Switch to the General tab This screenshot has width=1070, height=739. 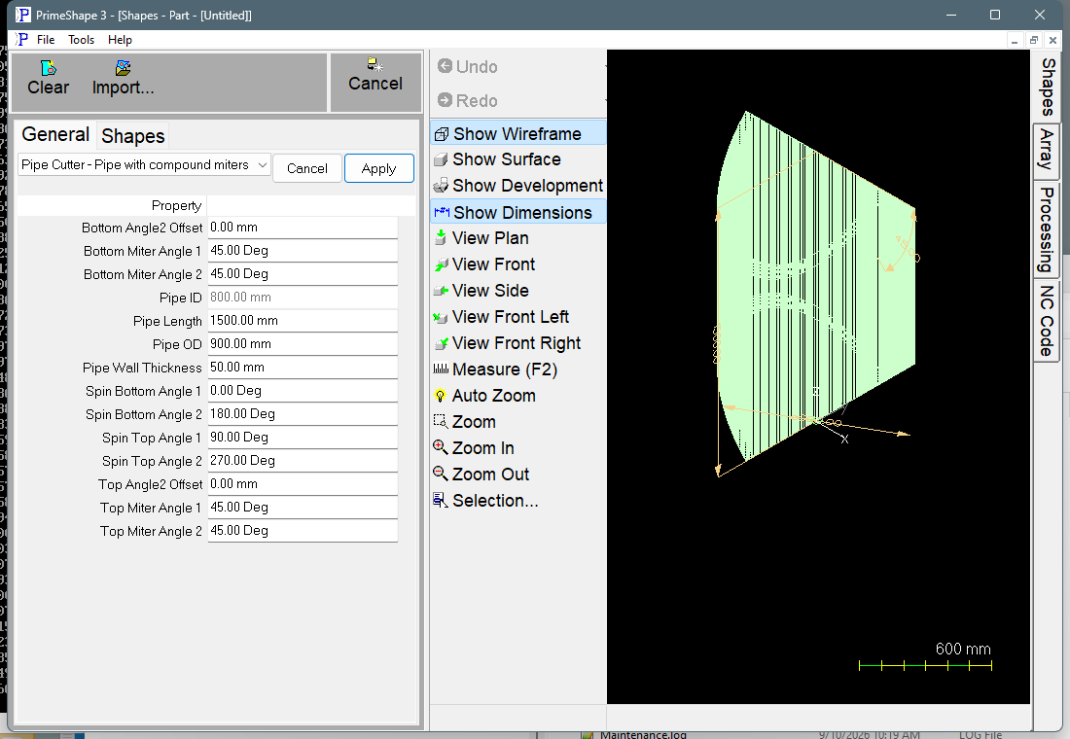(x=56, y=134)
